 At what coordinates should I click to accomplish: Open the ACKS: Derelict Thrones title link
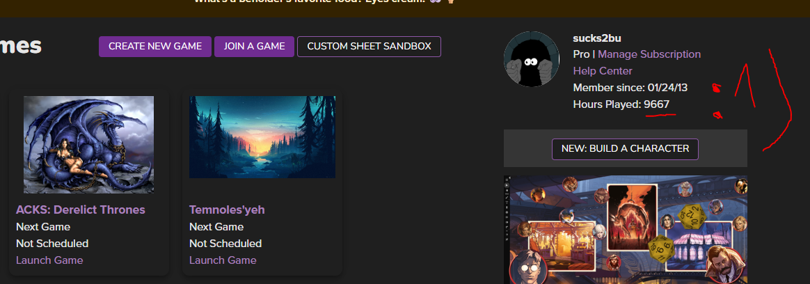[81, 210]
